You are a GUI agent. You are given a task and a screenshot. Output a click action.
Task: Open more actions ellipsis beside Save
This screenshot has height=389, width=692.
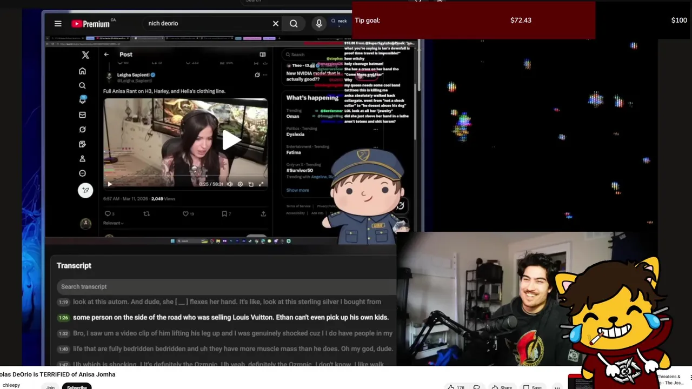(x=557, y=387)
